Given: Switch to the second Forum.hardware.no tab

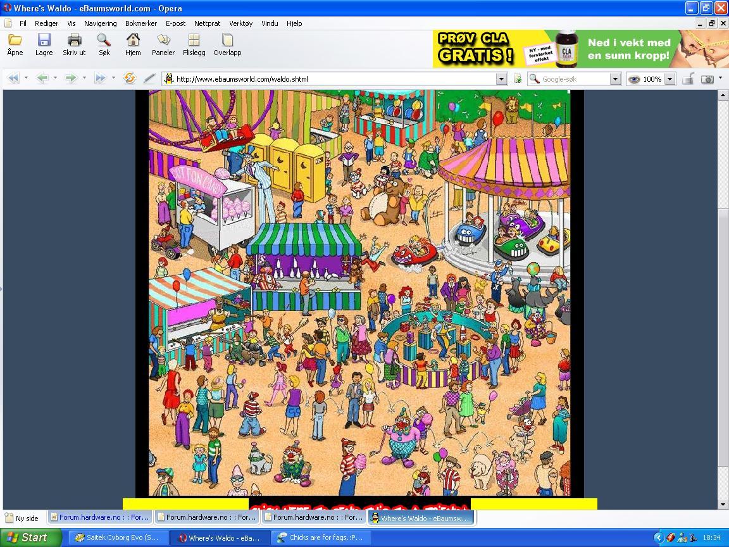Looking at the screenshot, I should [x=207, y=517].
